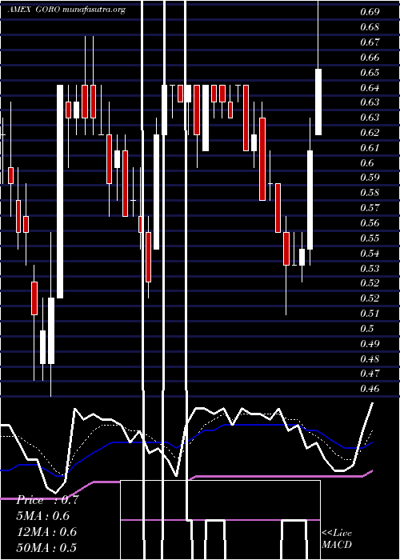400x560 pixels.
Task: Click the 0.54 price axis label
Action: coord(370,254)
